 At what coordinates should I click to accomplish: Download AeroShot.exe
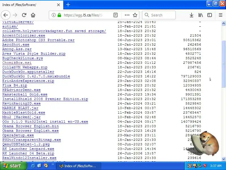coord(16,44)
